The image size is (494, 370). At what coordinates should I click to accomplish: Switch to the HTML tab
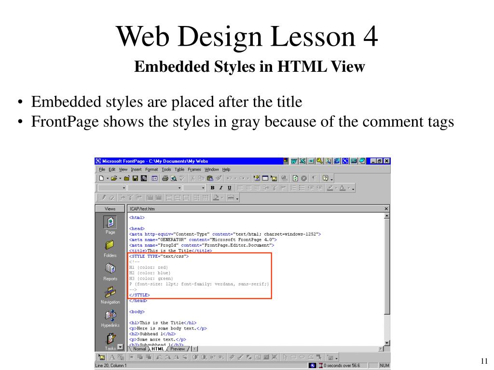coord(158,349)
